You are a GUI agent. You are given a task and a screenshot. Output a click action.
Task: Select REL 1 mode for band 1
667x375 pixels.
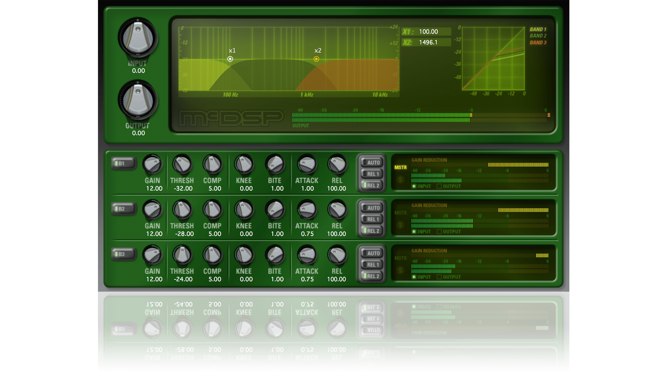tap(371, 174)
